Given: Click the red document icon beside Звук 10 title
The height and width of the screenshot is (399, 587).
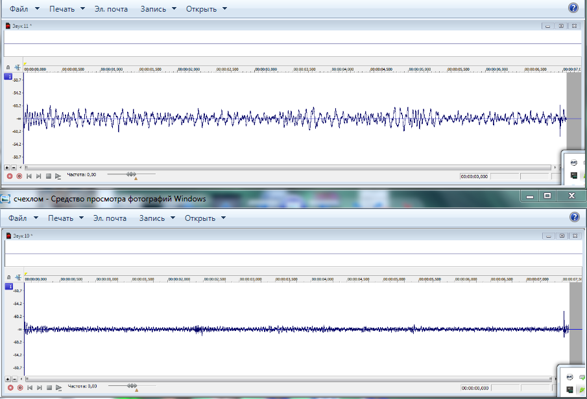Looking at the screenshot, I should [8, 236].
